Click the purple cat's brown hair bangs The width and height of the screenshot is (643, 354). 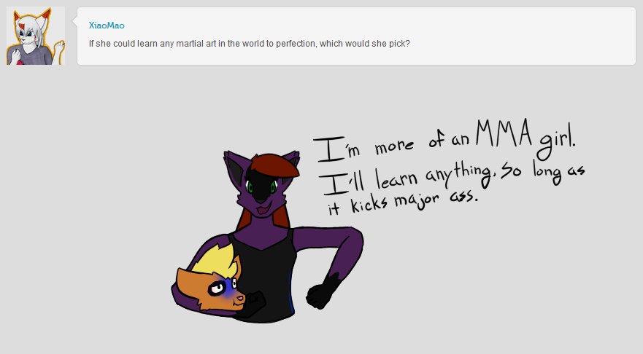[x=274, y=167]
